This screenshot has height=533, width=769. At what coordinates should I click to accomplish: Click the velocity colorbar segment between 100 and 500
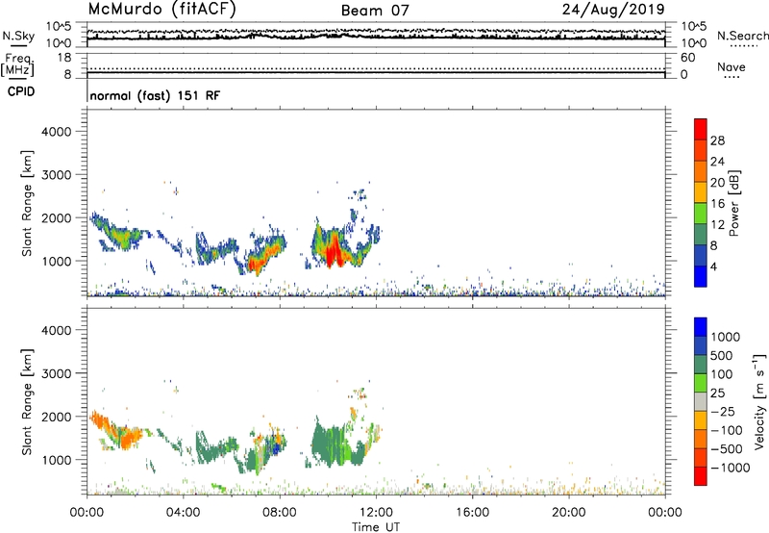click(701, 365)
